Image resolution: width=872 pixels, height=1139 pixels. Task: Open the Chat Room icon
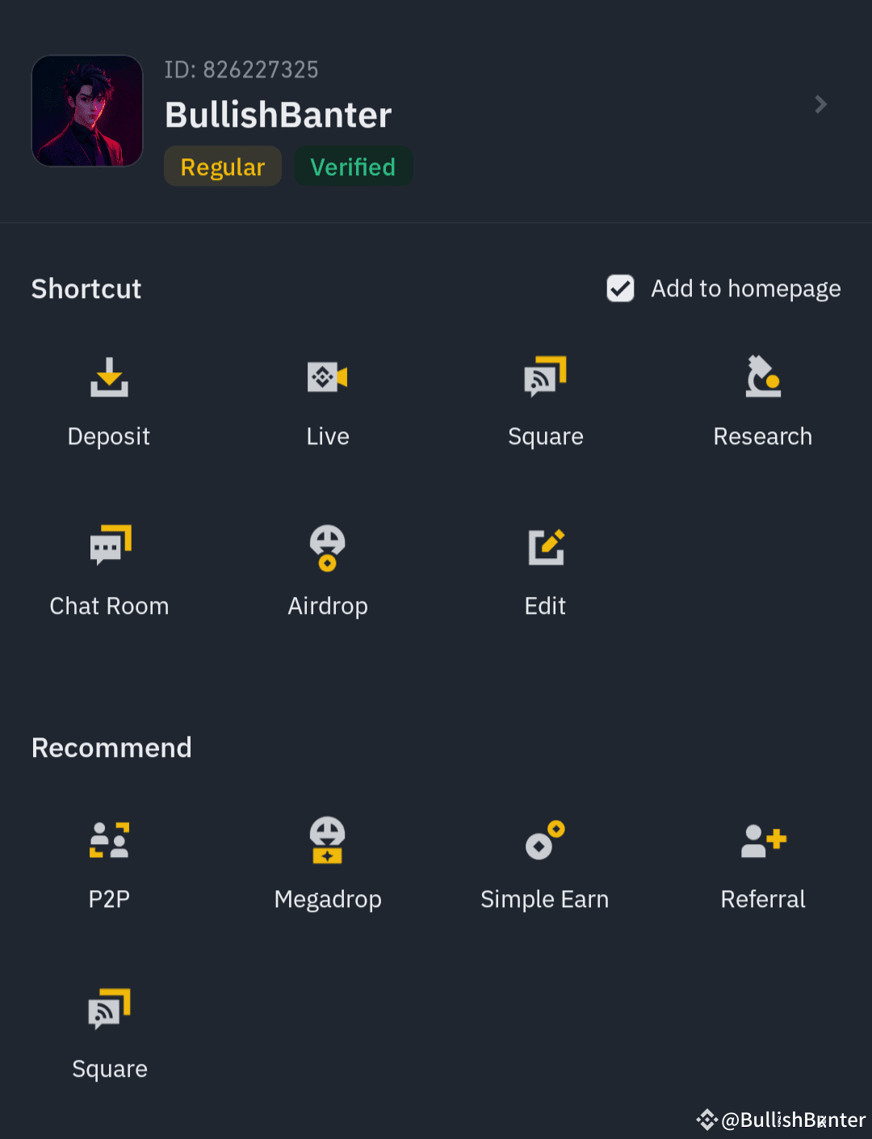(110, 545)
